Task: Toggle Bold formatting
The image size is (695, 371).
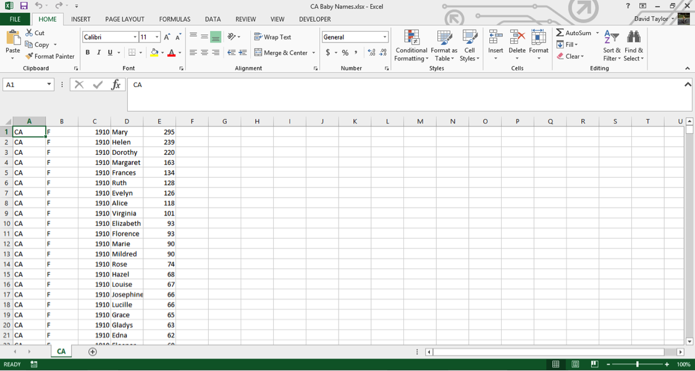Action: pos(87,52)
